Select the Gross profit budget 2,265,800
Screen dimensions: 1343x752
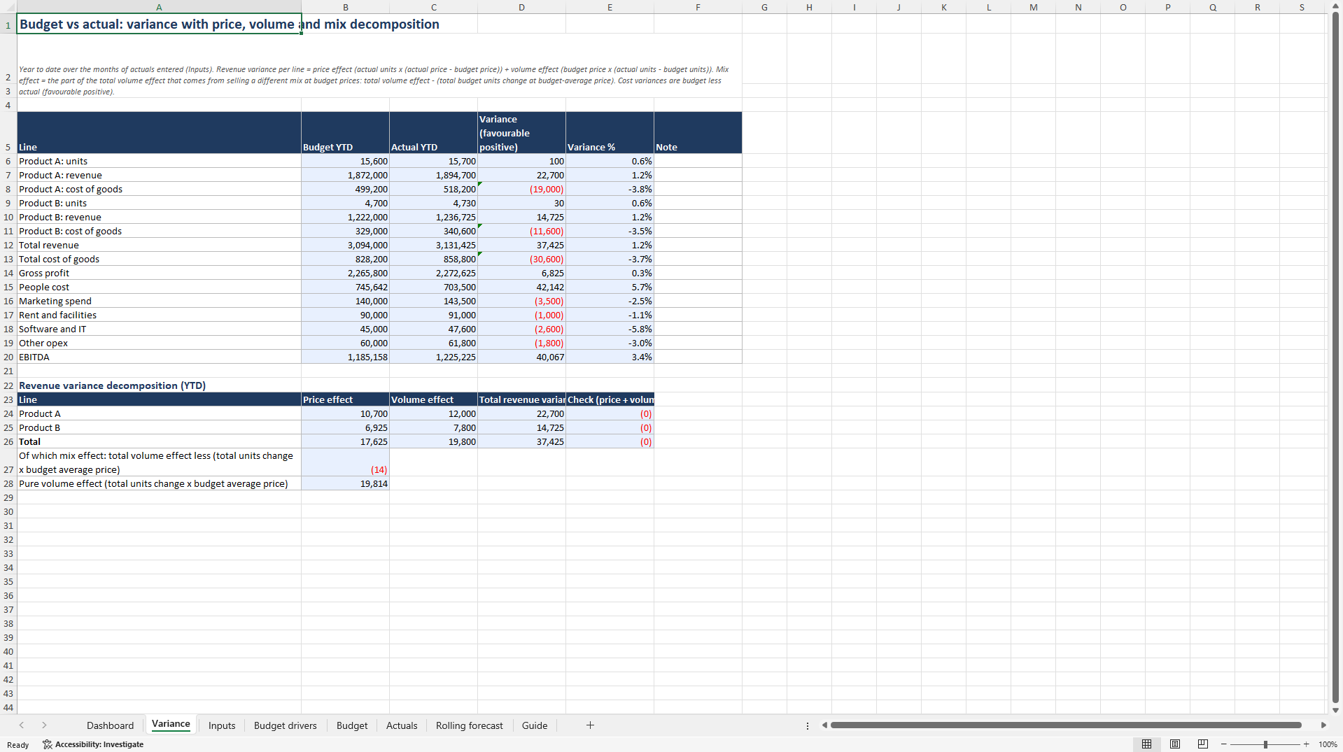[x=345, y=273]
